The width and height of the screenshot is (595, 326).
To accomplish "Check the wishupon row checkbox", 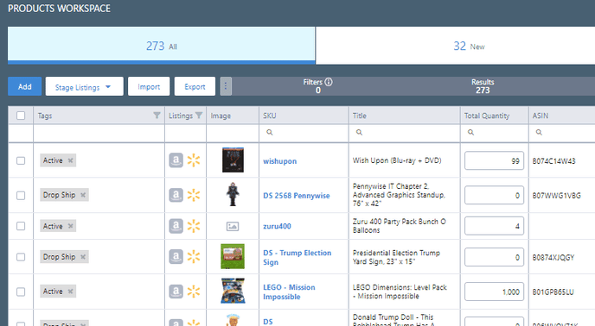I will (x=21, y=160).
